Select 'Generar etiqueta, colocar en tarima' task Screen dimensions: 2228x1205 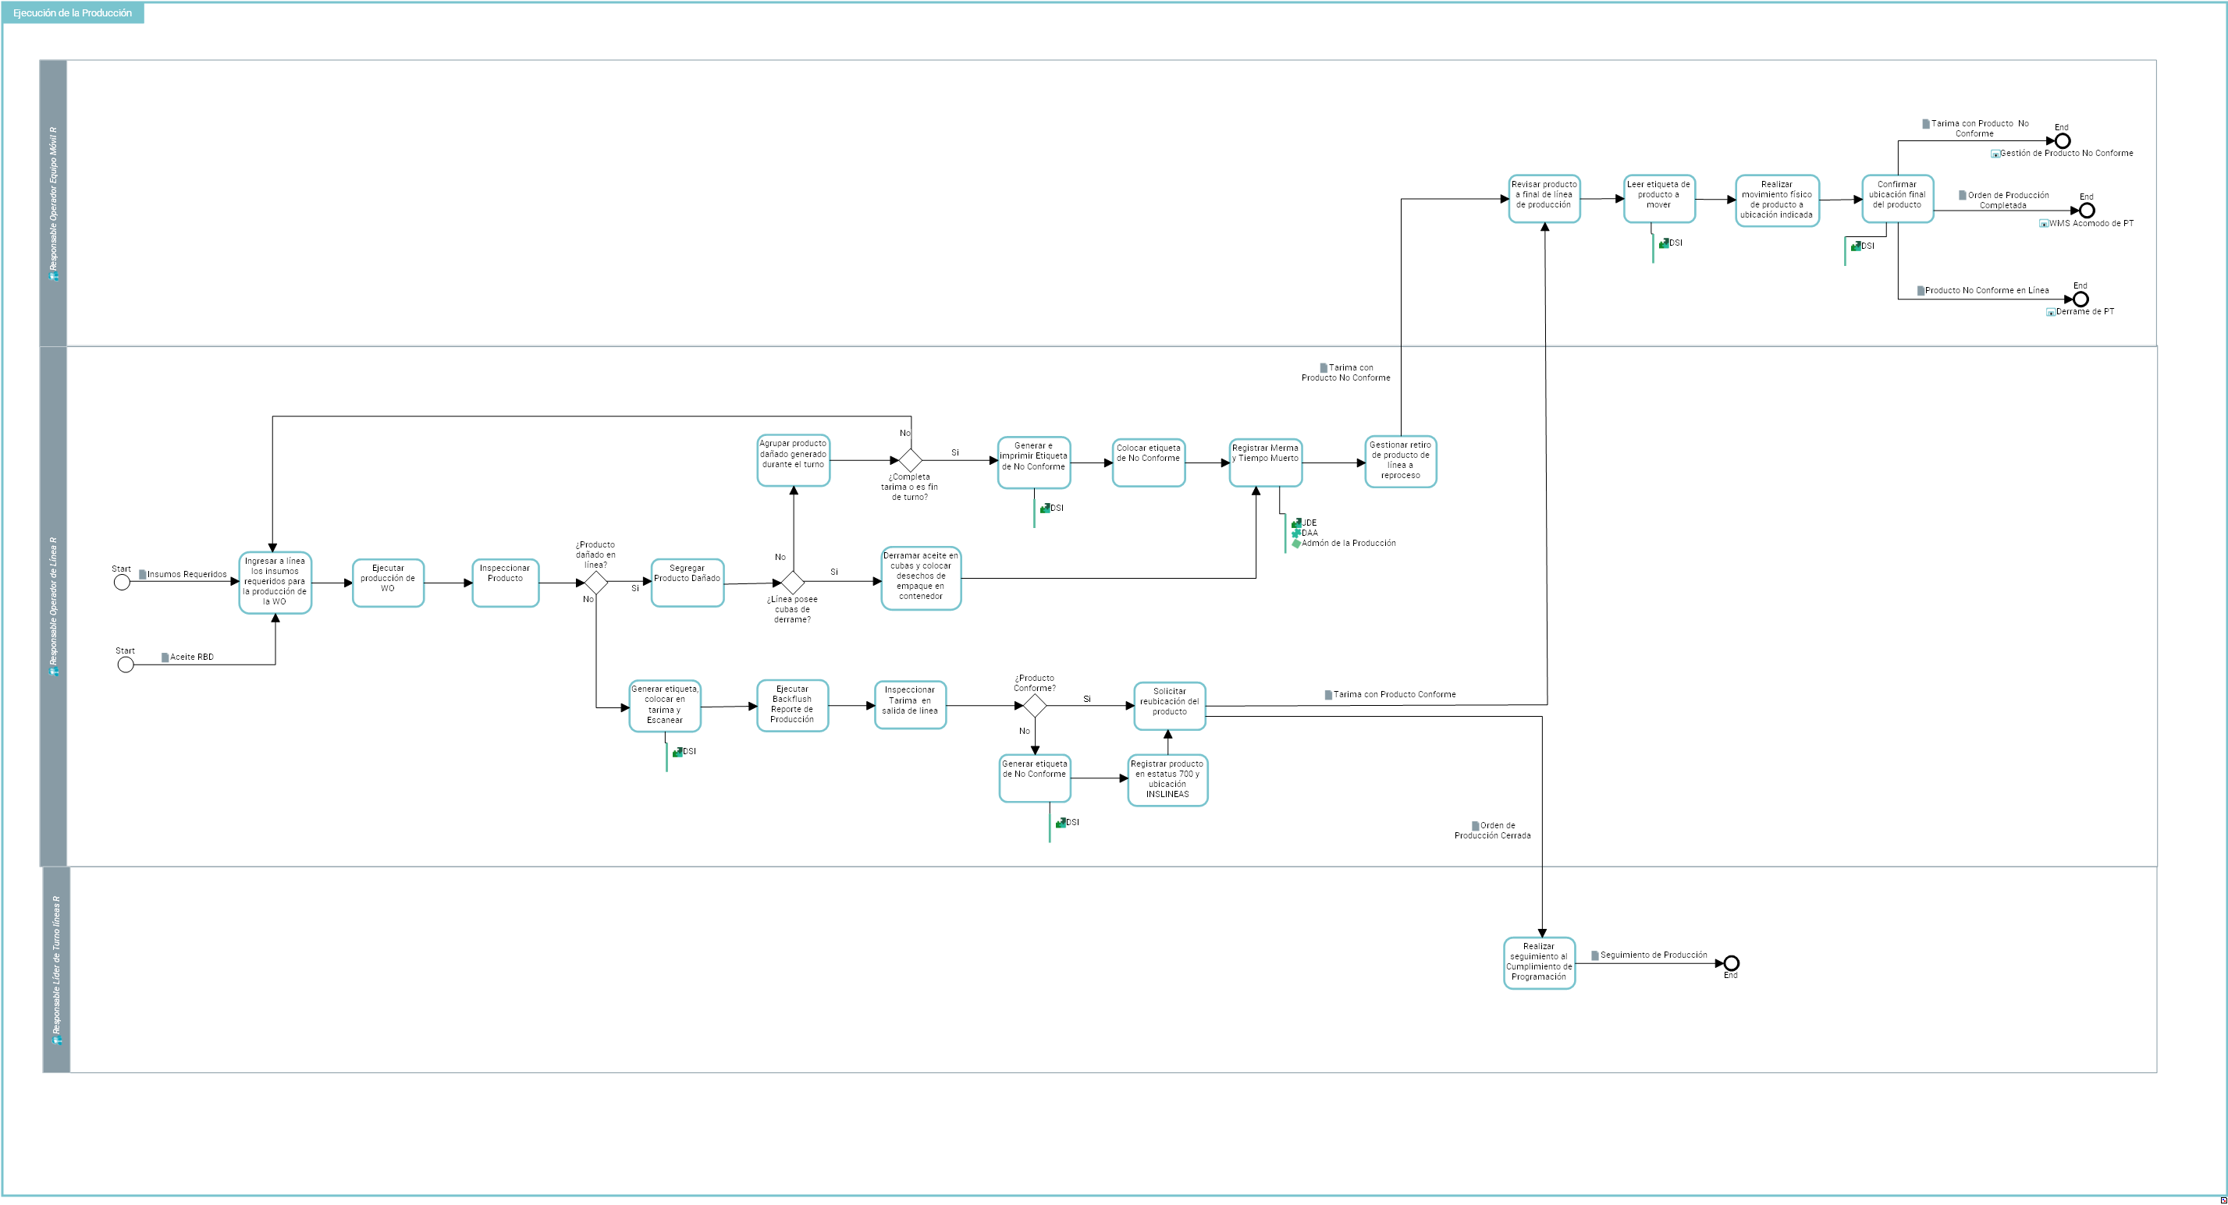click(665, 706)
